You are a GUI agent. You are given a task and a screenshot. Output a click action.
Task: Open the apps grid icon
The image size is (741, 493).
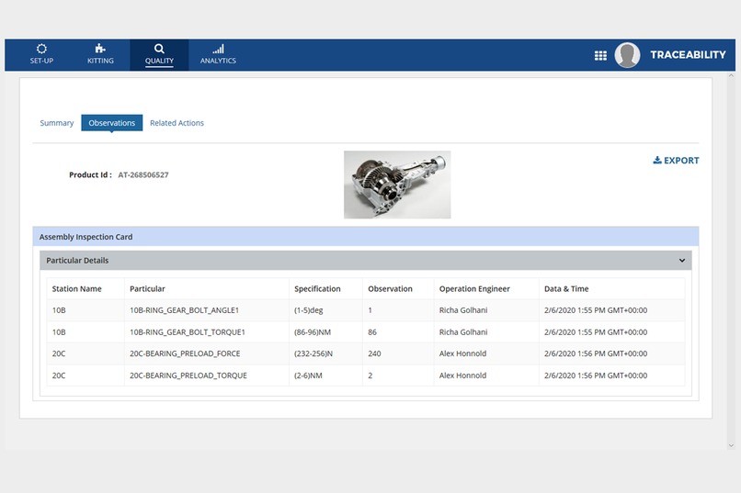pos(600,56)
